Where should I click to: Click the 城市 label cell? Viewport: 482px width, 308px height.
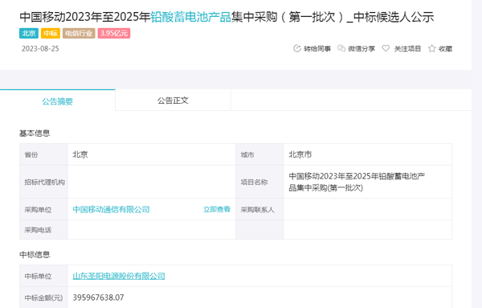click(x=259, y=154)
